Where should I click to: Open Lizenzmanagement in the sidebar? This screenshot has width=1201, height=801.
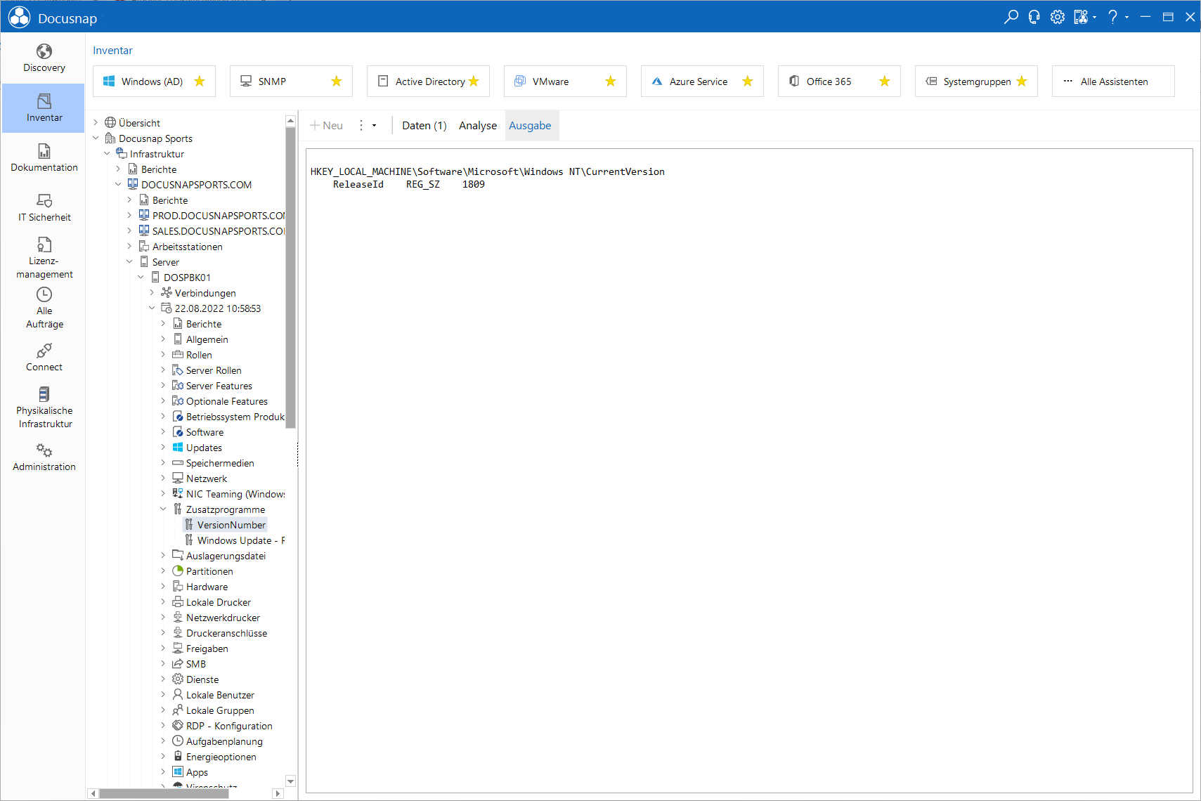click(44, 258)
